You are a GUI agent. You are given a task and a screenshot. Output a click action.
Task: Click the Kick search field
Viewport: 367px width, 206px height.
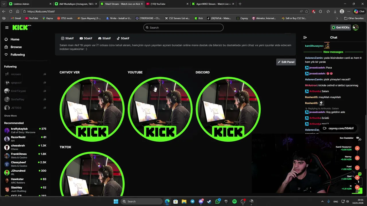(x=183, y=27)
